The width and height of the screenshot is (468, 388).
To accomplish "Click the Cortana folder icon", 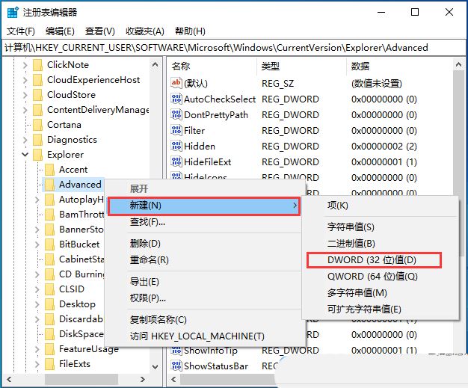I will click(37, 125).
